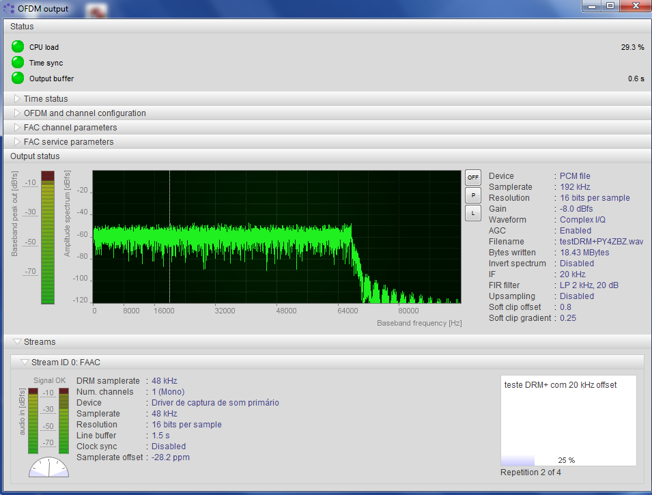Toggle the P spectrum mode button
Screen dimensions: 652x495
tap(472, 195)
